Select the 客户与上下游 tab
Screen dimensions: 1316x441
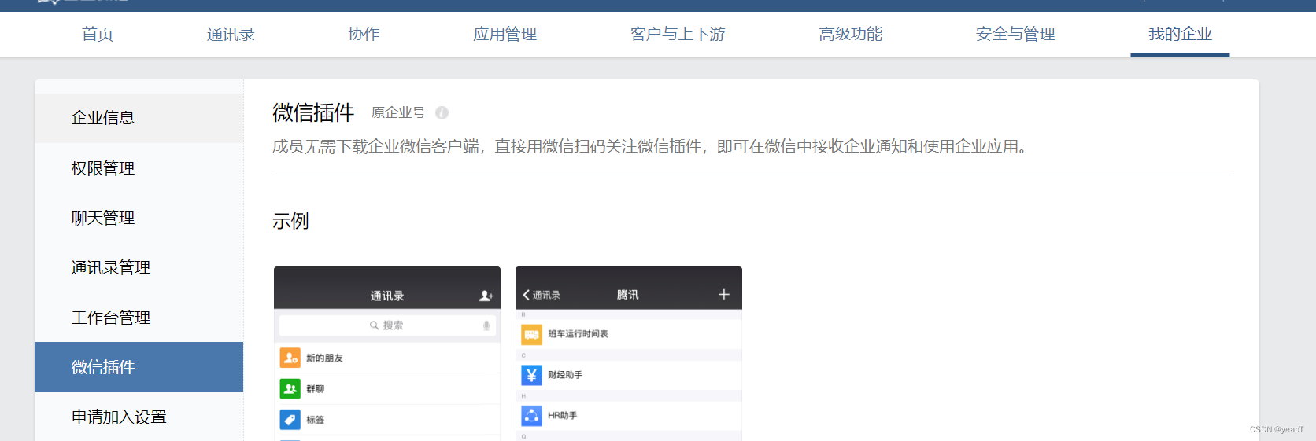click(678, 34)
